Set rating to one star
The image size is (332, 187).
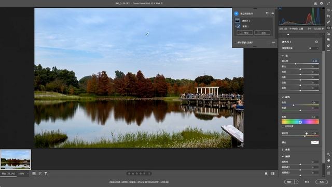(129, 173)
